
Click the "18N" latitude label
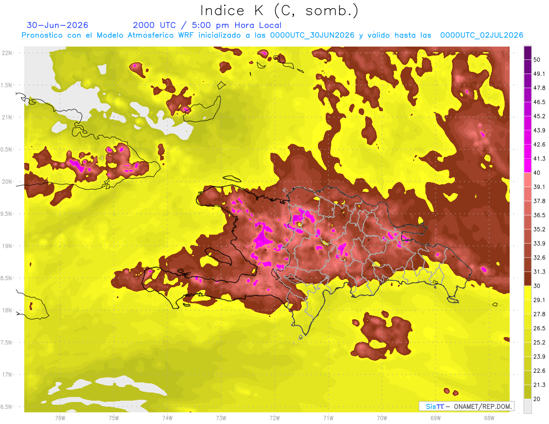tap(8, 310)
